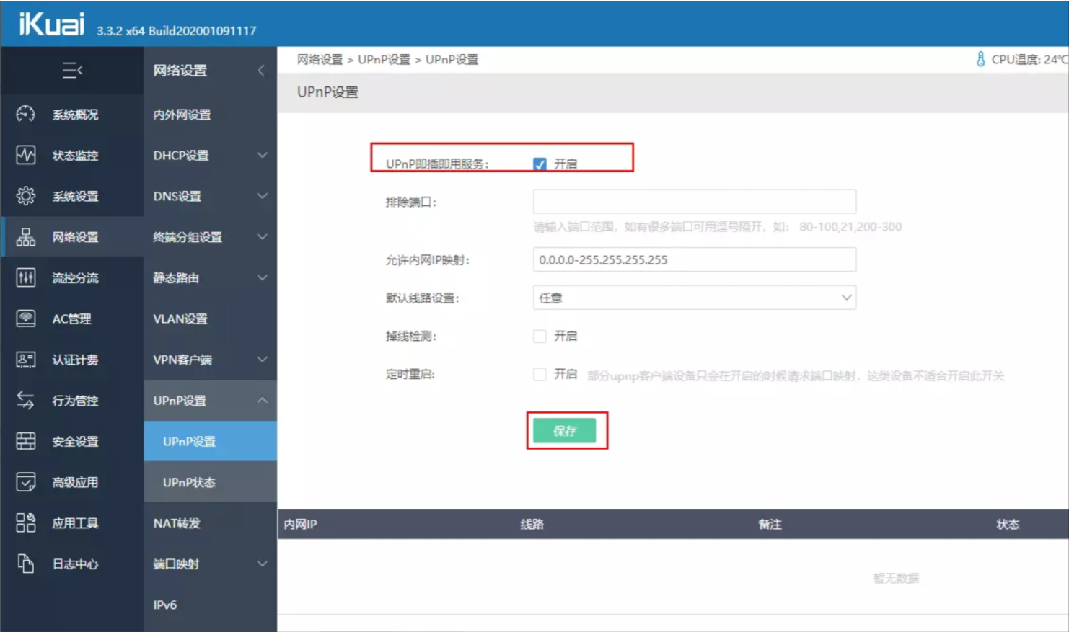Select UPnP状态 submenu item

(x=210, y=482)
